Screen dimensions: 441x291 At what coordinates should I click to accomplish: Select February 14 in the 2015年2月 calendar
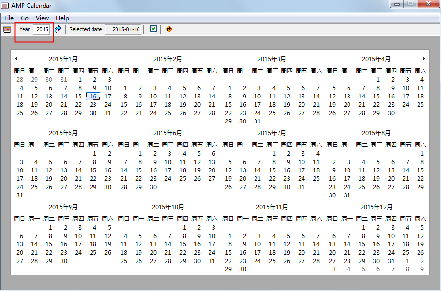(x=212, y=96)
